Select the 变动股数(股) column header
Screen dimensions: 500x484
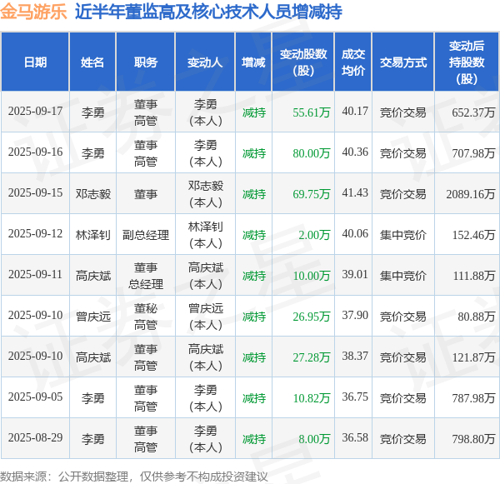coord(303,62)
